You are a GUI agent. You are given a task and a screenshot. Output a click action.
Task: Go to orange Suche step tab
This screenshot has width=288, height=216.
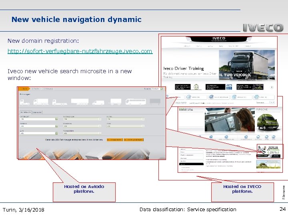(x=24, y=89)
